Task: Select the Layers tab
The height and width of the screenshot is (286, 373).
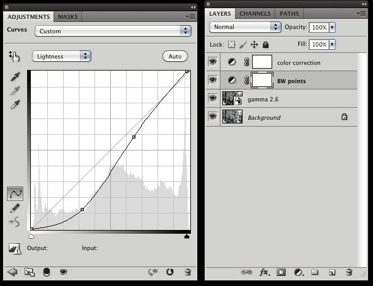Action: click(220, 14)
